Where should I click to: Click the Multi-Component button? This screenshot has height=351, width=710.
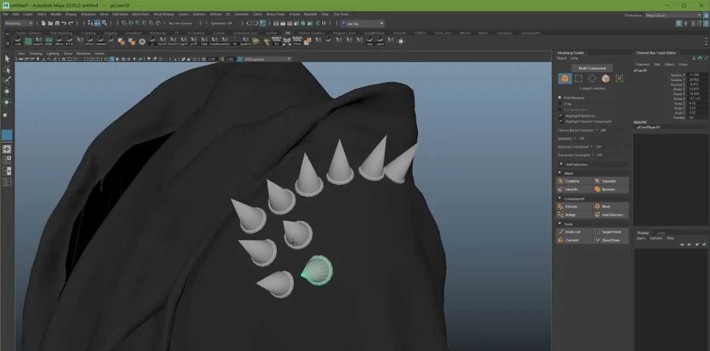592,68
